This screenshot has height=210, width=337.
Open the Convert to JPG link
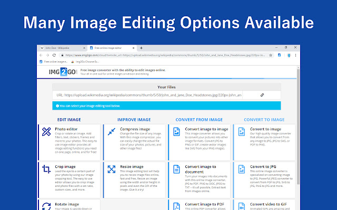click(x=263, y=166)
